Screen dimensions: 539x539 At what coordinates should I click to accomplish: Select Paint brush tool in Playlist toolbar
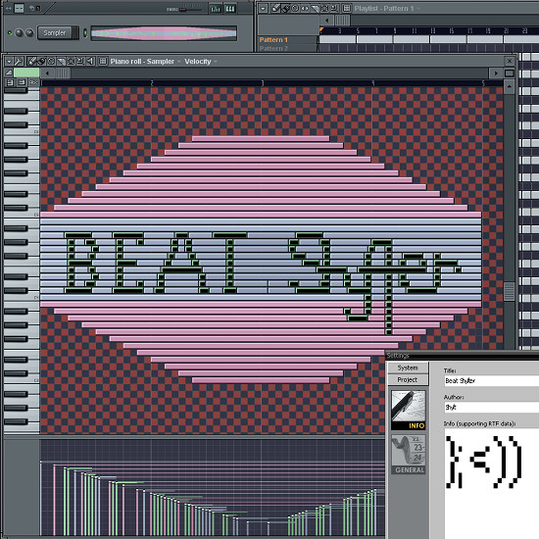(x=285, y=8)
